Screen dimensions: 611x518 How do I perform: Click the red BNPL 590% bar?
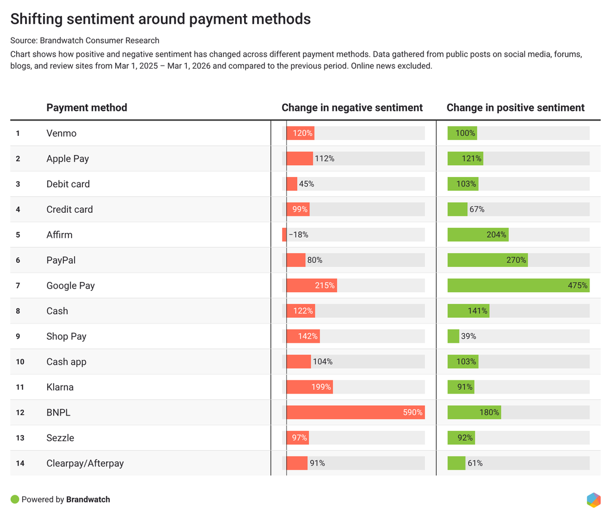tap(355, 412)
